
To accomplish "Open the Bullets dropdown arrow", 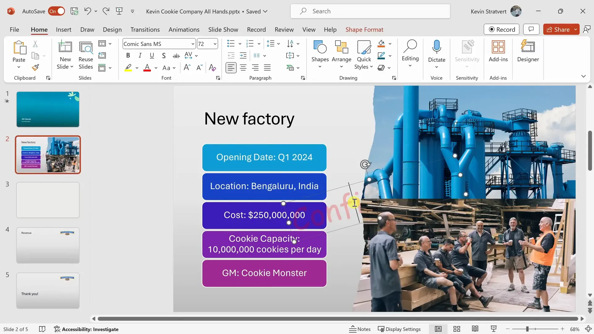I will 240,44.
